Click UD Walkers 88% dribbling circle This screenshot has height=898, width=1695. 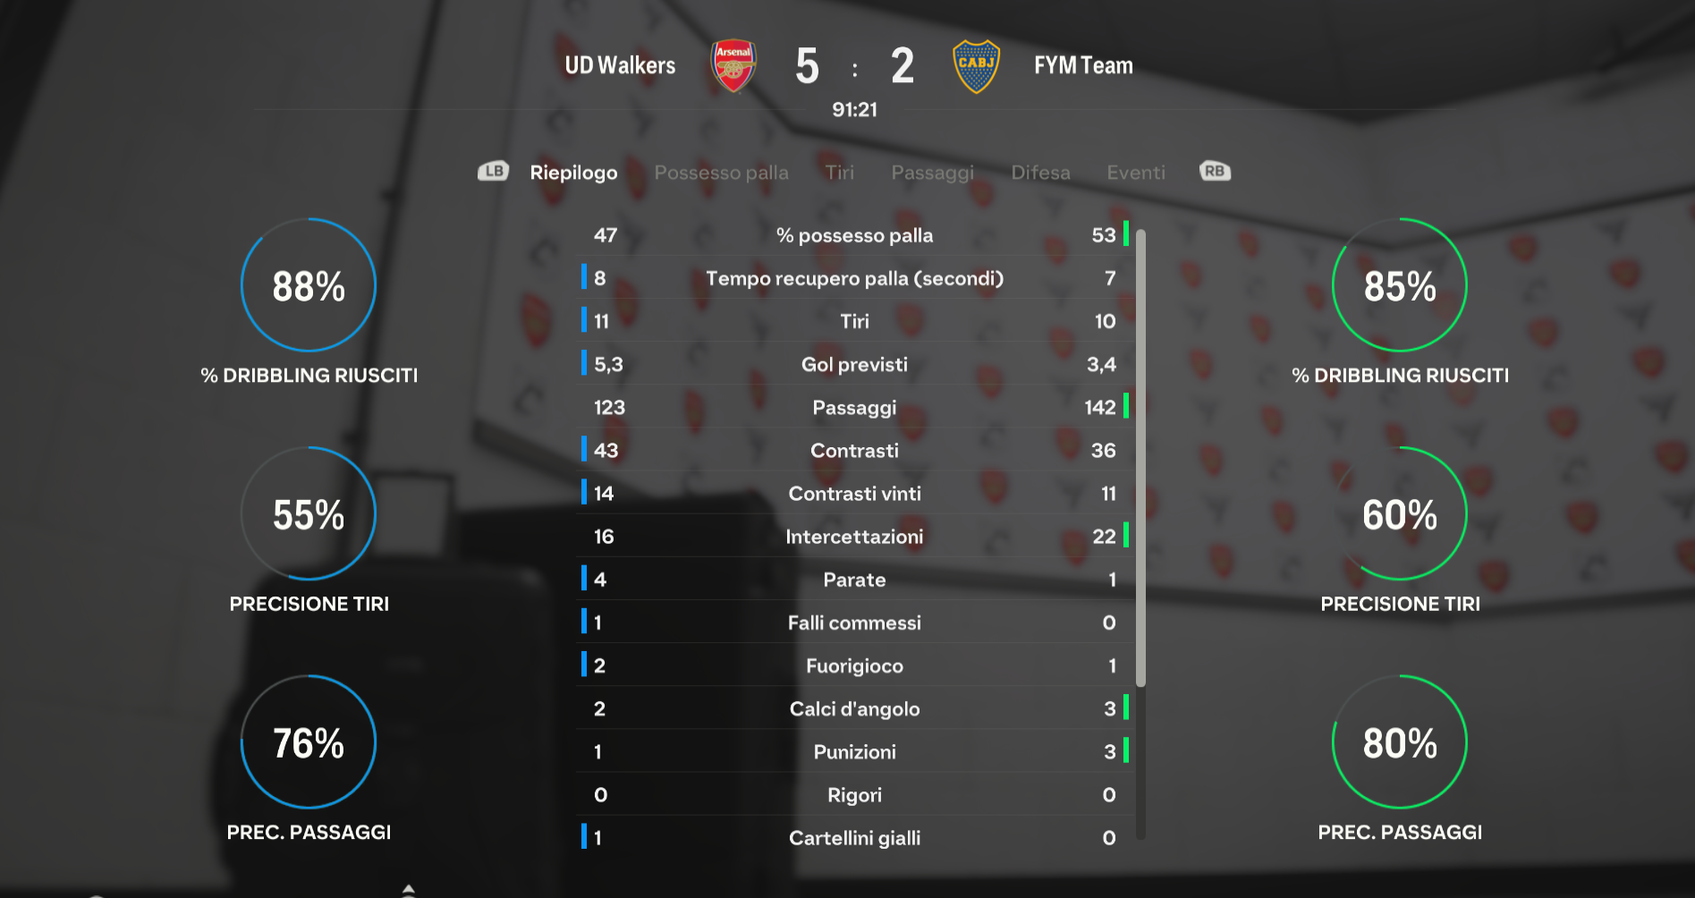point(309,285)
